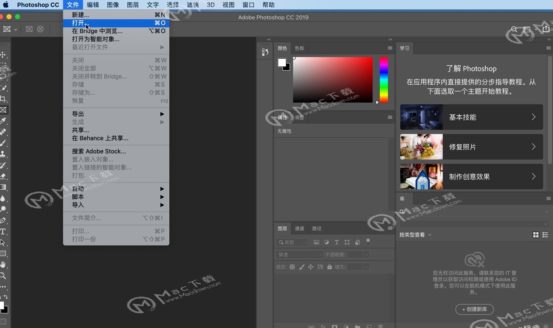Image resolution: width=553 pixels, height=328 pixels.
Task: Choose 打开... in the File menu
Action: click(x=116, y=23)
